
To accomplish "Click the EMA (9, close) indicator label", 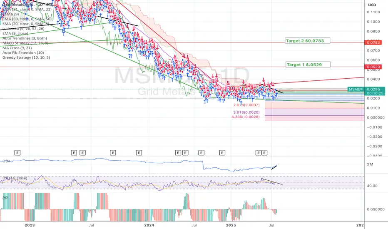I will (15, 33).
